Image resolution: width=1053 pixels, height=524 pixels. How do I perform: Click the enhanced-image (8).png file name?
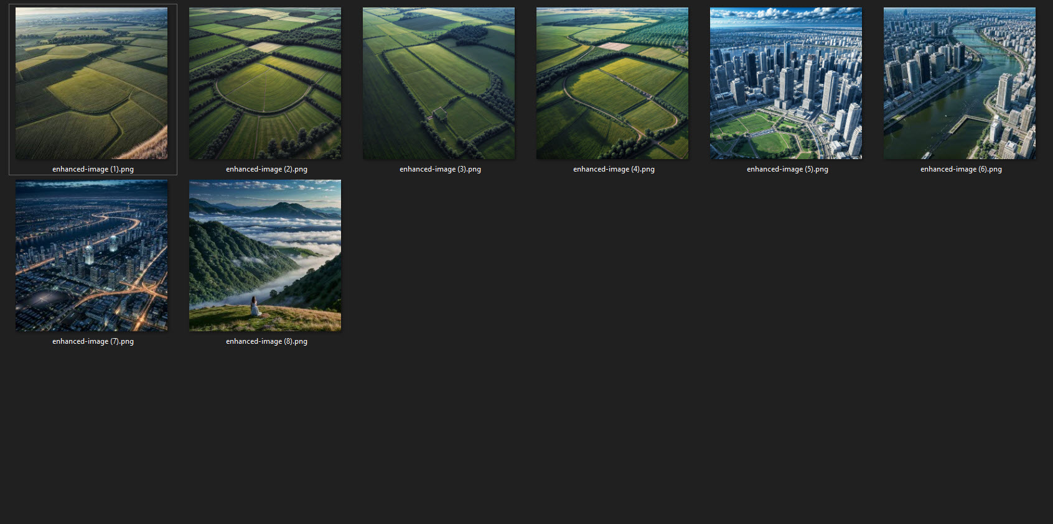(x=266, y=341)
